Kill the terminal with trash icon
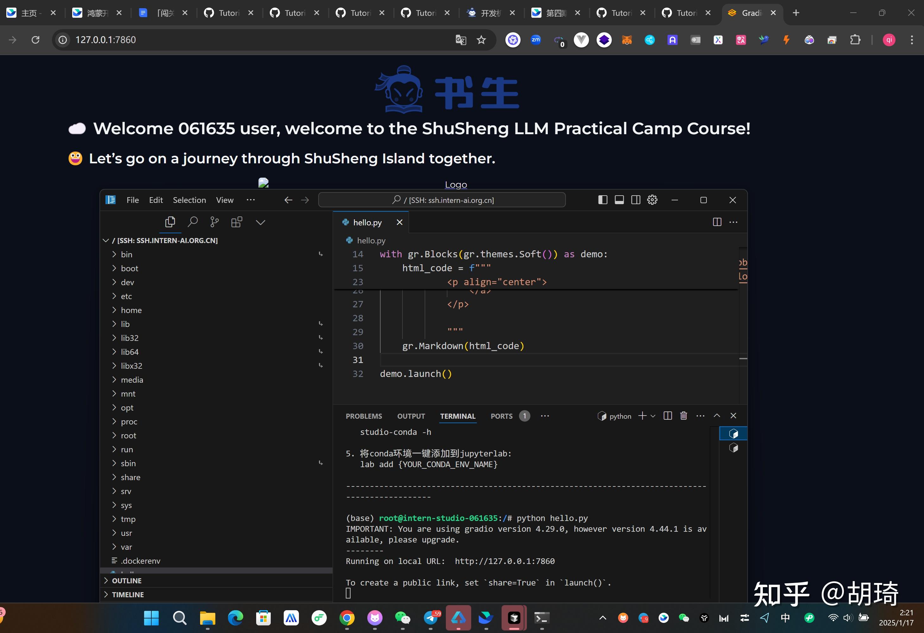The image size is (924, 633). pos(683,416)
